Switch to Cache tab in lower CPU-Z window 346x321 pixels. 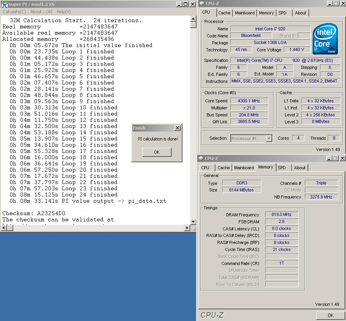(x=224, y=168)
